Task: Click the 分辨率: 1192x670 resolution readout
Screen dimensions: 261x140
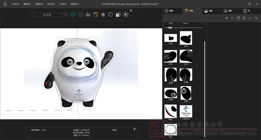Action: click(x=81, y=130)
